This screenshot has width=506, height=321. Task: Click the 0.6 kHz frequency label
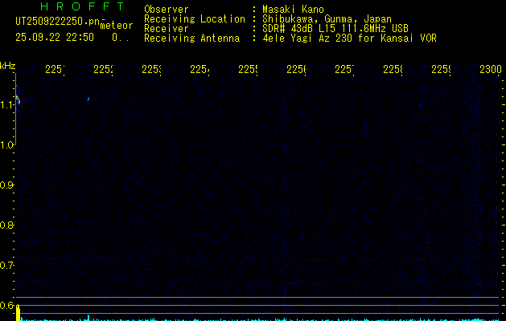click(6, 305)
